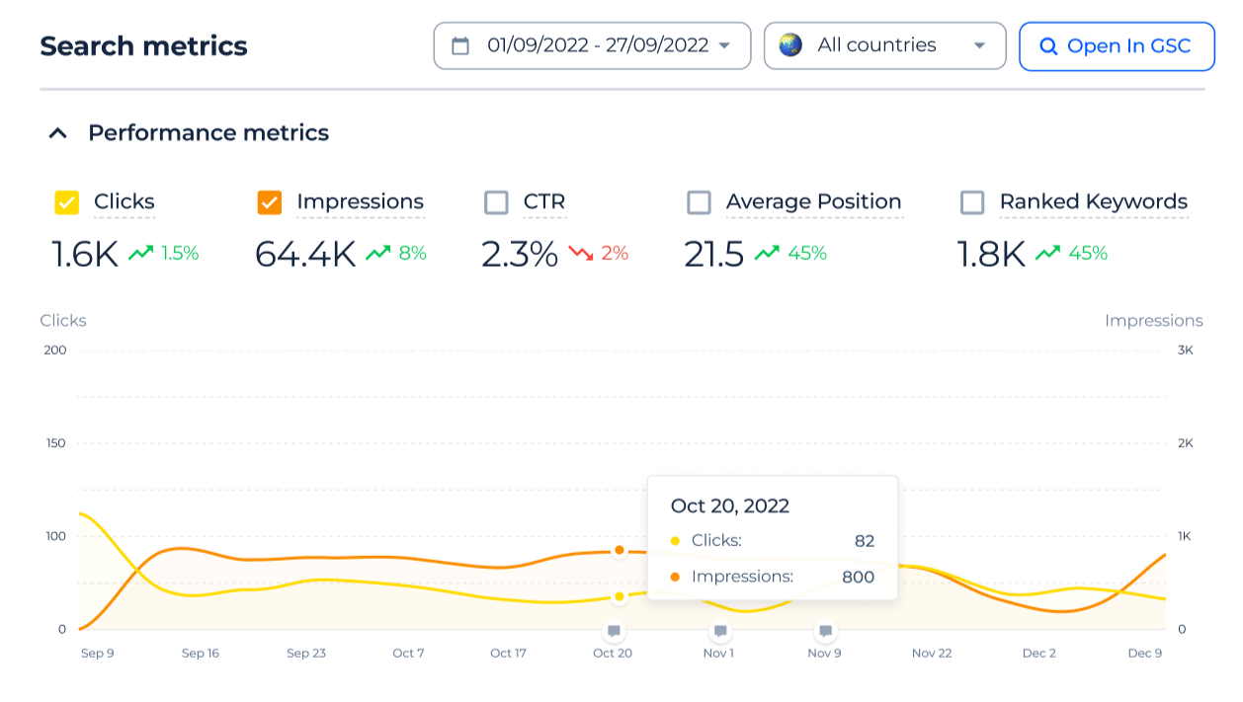Image resolution: width=1243 pixels, height=702 pixels.
Task: Click the Dec 2 axis label
Action: point(1039,653)
